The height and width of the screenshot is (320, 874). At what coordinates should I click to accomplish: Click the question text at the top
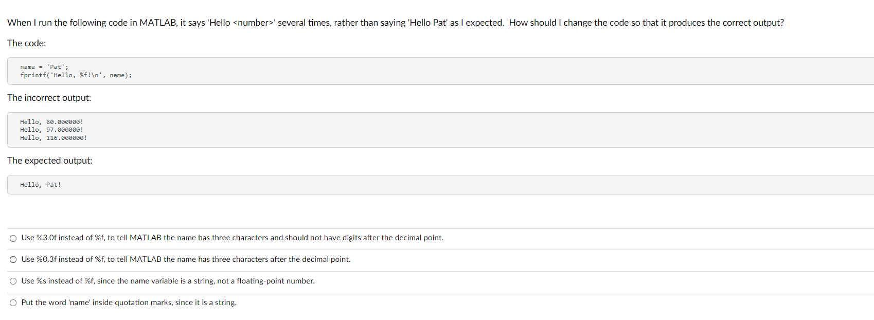click(395, 22)
